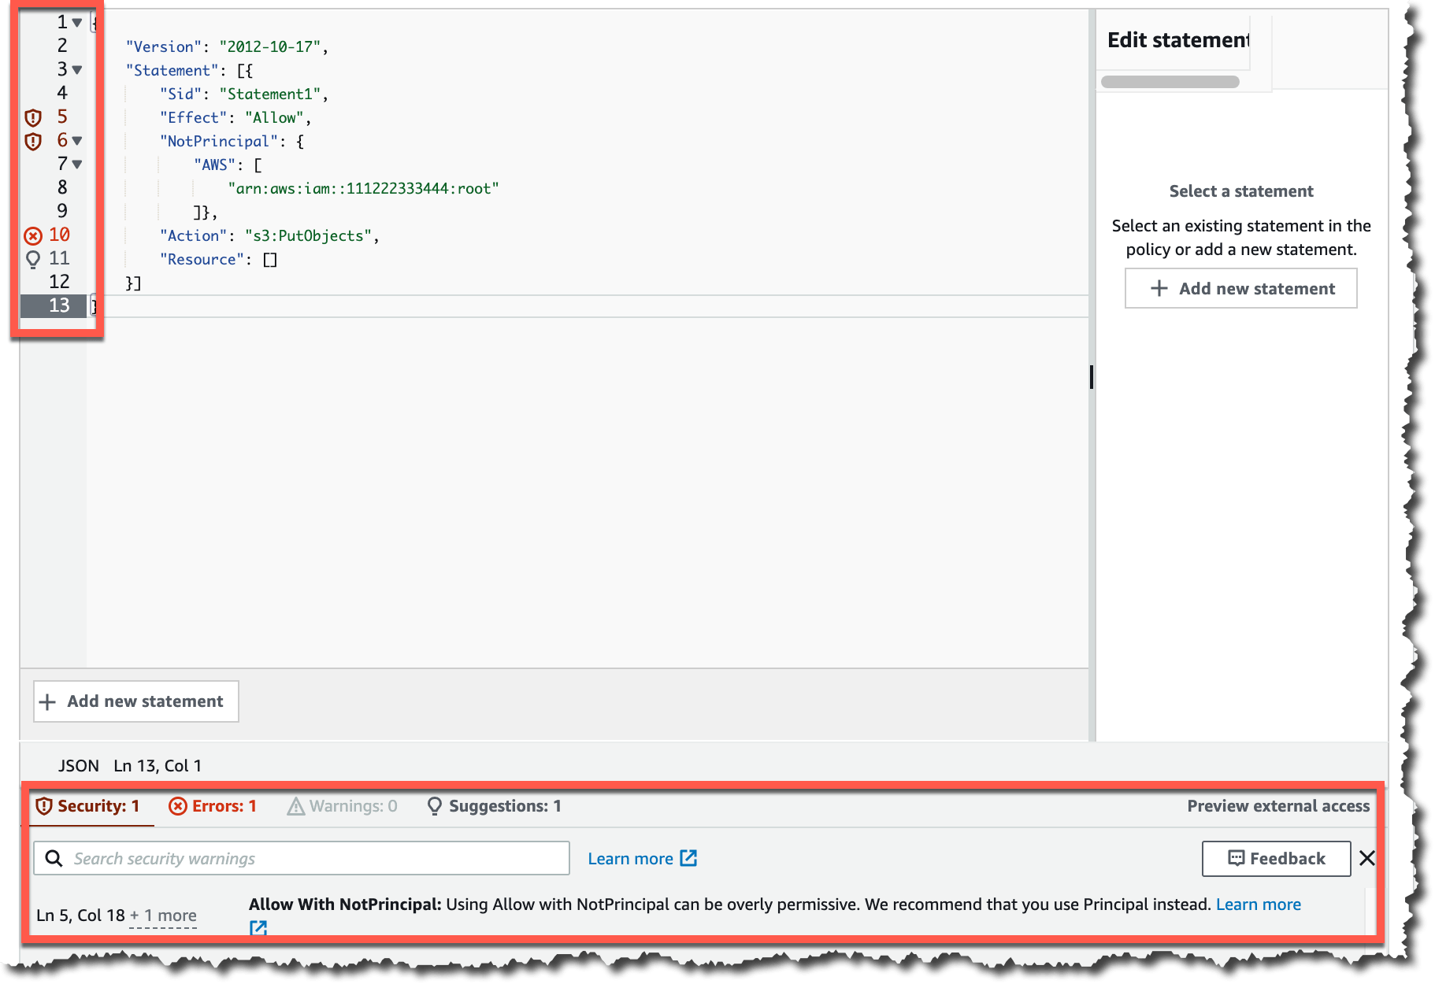Dismiss the warnings panel with the X
This screenshot has width=1435, height=984.
point(1367,858)
